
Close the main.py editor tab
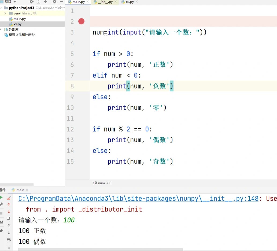tap(88, 2)
